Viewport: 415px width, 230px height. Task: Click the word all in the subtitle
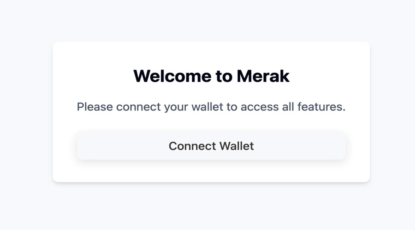[288, 107]
